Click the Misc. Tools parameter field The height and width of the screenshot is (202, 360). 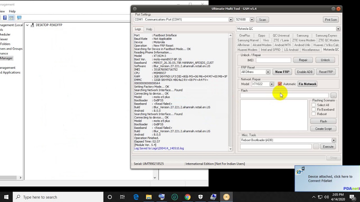pyautogui.click(x=276, y=146)
